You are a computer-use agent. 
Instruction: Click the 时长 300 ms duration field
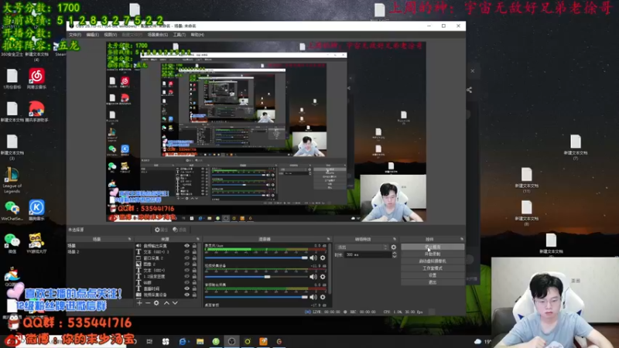368,255
